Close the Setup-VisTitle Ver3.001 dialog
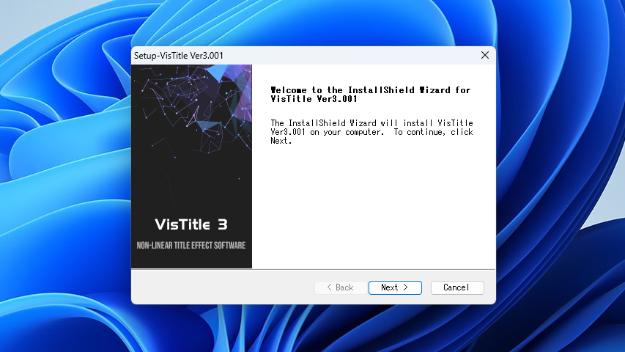625x352 pixels. click(485, 55)
